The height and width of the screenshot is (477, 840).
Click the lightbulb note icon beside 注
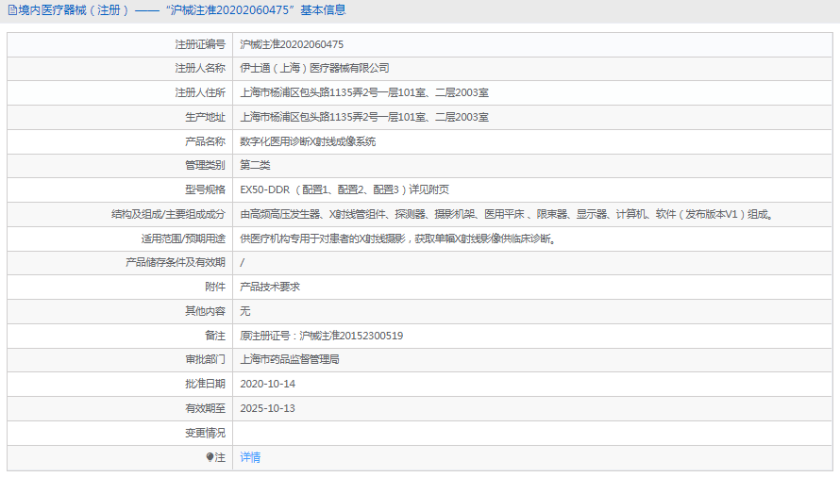click(x=210, y=457)
